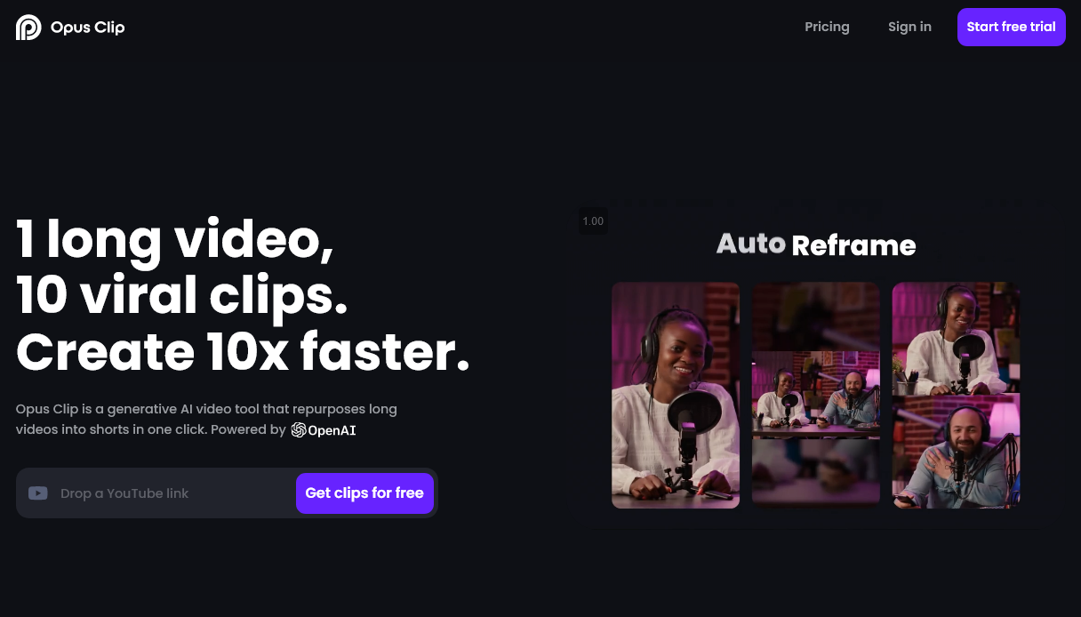
Task: Click the "Create 10x faster." headline line
Action: (x=243, y=352)
